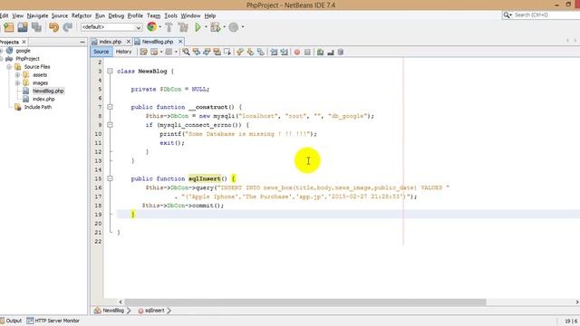Click the Back navigation icon beside Last Edit
Screen dimensions: 580x326
click(x=154, y=53)
